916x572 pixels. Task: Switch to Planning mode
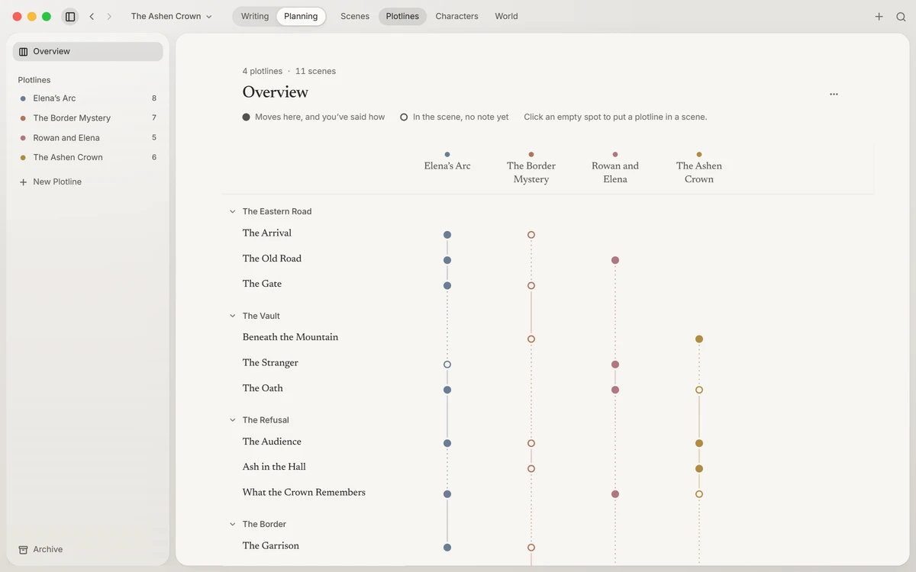[x=301, y=16]
